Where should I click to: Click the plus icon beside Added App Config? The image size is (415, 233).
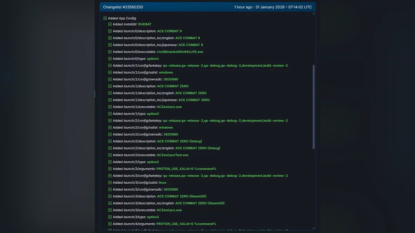105,18
